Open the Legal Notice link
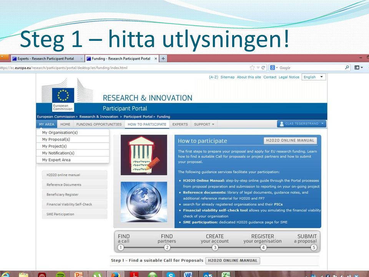369x277 pixels. pos(289,77)
